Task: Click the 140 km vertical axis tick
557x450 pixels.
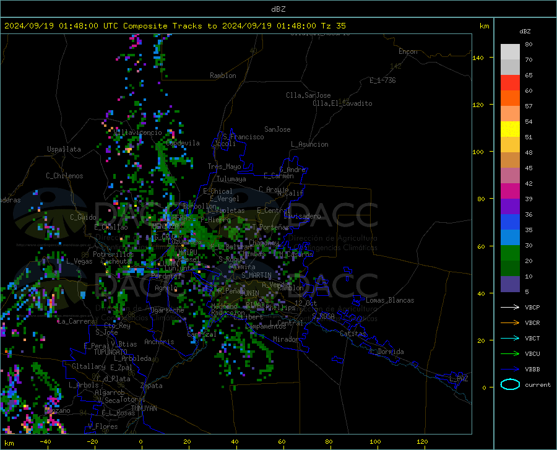Action: pyautogui.click(x=478, y=58)
